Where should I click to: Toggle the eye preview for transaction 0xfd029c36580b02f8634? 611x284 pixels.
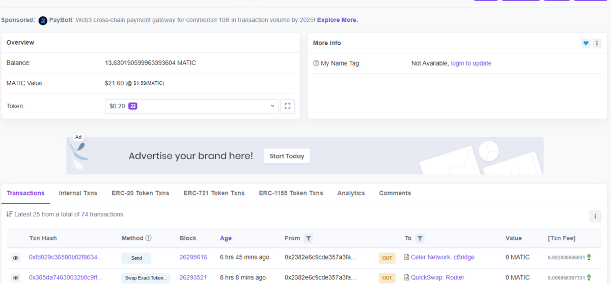pos(16,258)
